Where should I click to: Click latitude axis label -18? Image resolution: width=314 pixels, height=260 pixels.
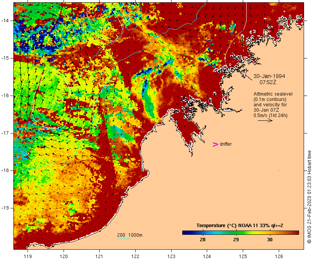(5, 171)
